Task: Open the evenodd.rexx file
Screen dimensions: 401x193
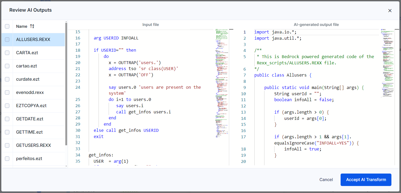Action: pyautogui.click(x=30, y=92)
